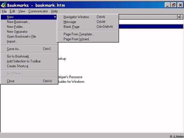Open the Edit menu

pos(12,11)
